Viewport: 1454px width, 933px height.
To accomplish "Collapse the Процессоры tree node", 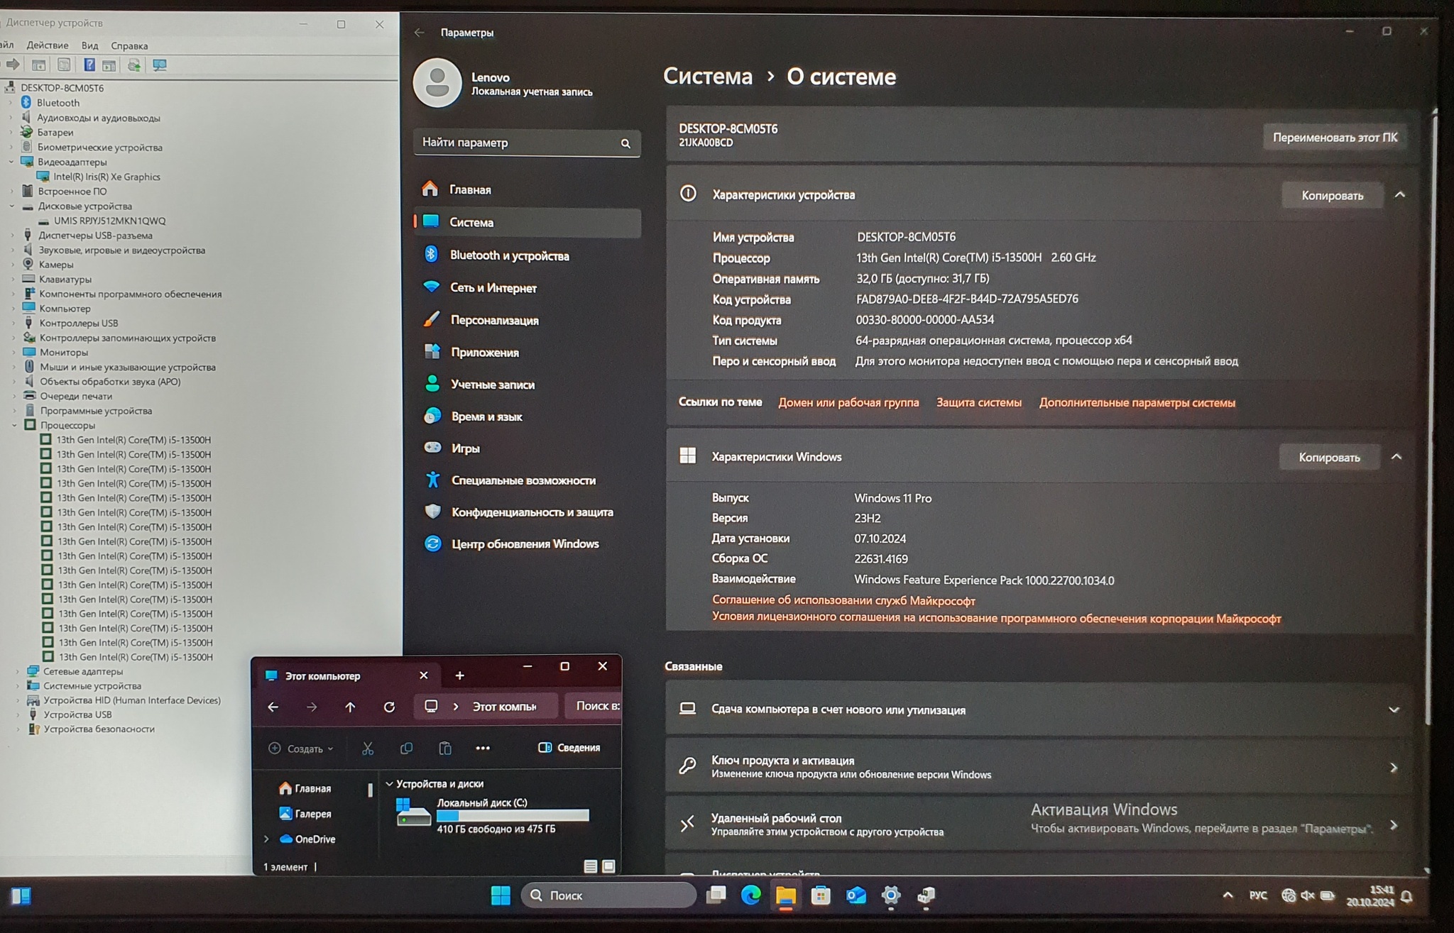I will click(x=14, y=426).
